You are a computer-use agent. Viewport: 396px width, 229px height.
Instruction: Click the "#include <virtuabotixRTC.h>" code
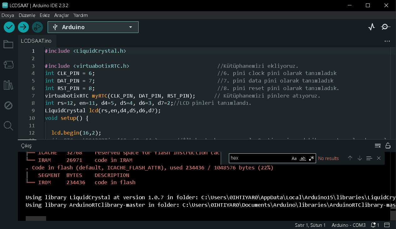(87, 66)
